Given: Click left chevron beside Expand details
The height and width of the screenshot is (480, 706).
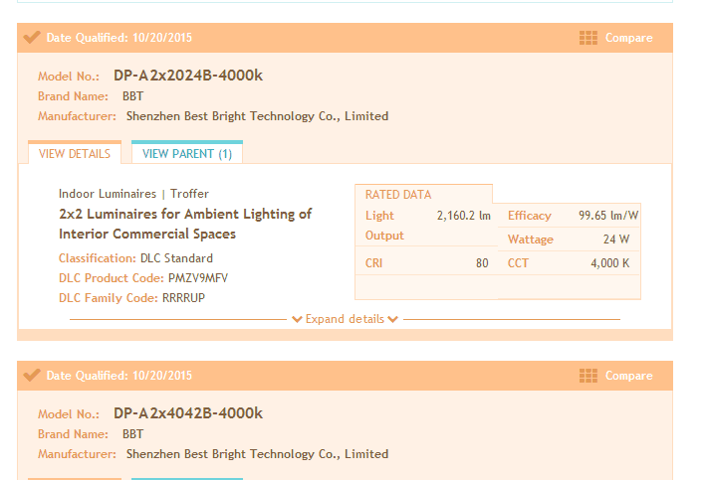Looking at the screenshot, I should [x=297, y=319].
